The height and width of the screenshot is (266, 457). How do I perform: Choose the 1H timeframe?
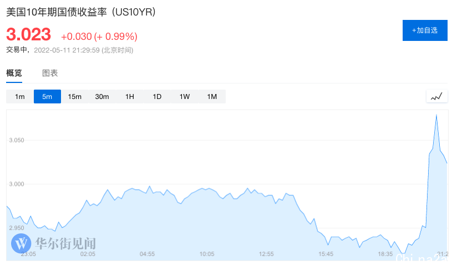click(130, 97)
